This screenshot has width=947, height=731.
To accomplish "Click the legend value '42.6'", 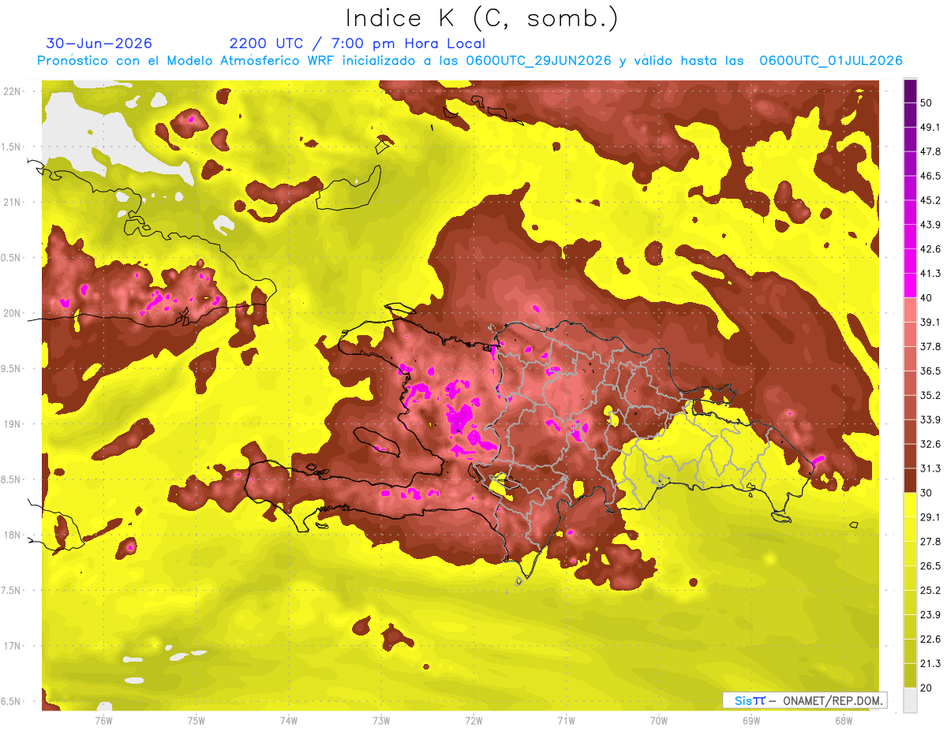I will click(x=930, y=249).
